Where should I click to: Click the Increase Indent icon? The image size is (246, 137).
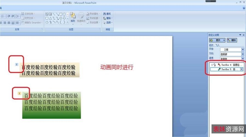(x=13, y=16)
